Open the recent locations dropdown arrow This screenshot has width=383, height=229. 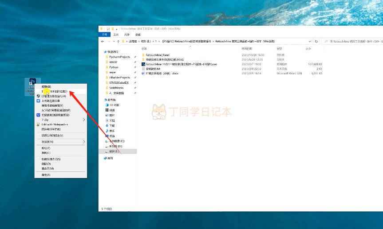pos(114,42)
